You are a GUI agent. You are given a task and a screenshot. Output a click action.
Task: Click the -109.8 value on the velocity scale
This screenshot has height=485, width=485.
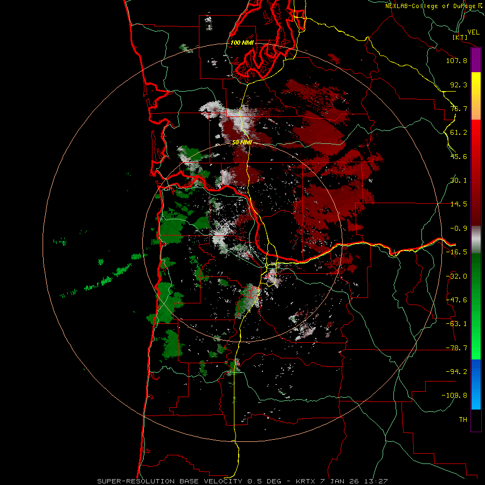tap(454, 396)
